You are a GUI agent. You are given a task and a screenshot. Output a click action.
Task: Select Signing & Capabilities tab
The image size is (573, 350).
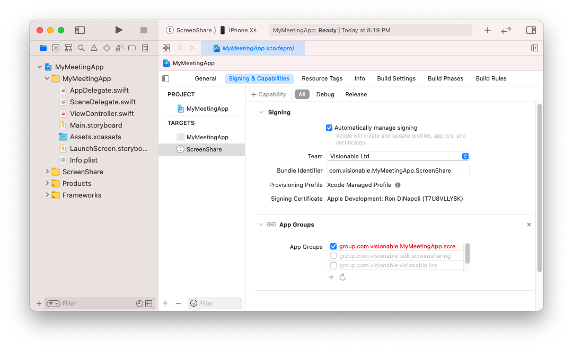259,78
